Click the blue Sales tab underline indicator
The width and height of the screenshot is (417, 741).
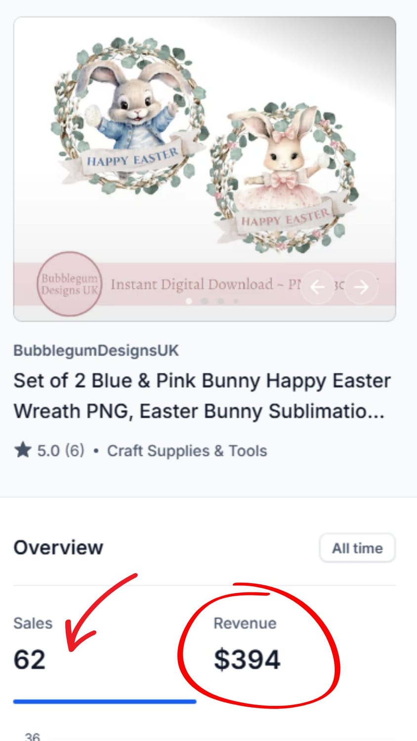coord(105,701)
